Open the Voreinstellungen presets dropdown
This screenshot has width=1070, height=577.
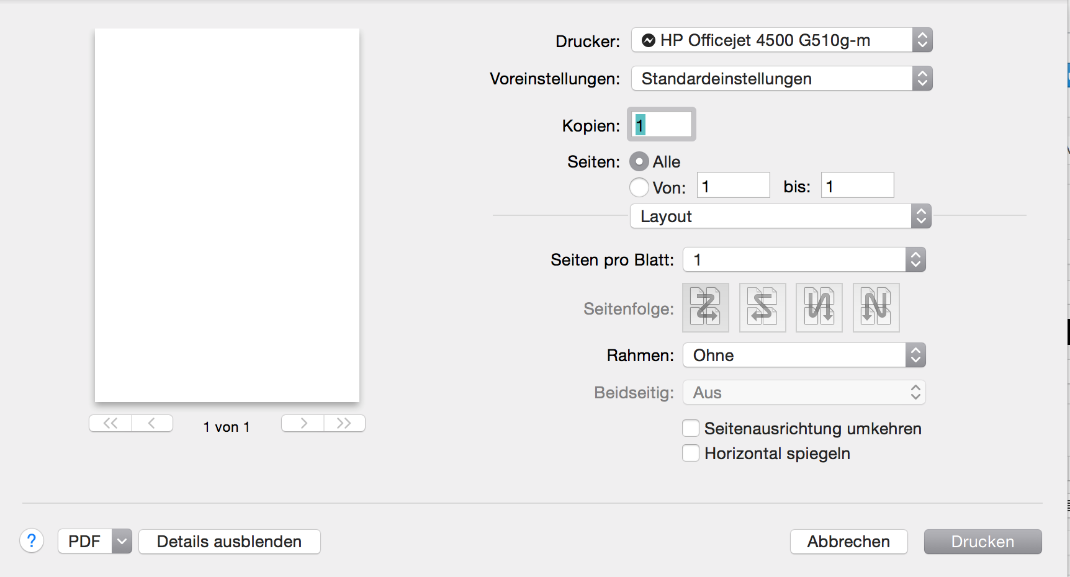click(x=781, y=79)
